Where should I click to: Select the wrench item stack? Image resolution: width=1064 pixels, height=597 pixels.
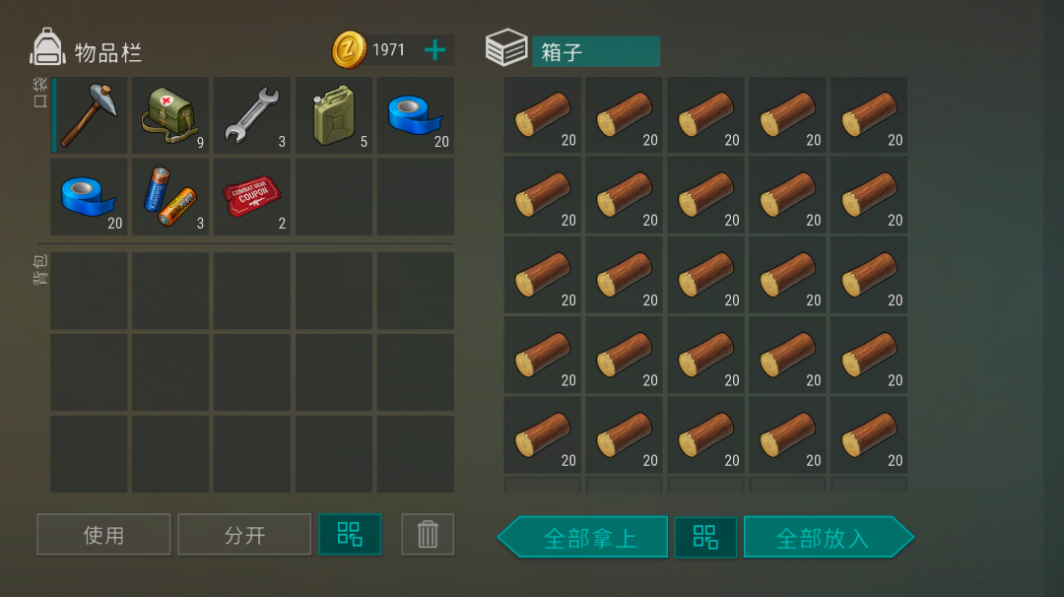(x=252, y=115)
